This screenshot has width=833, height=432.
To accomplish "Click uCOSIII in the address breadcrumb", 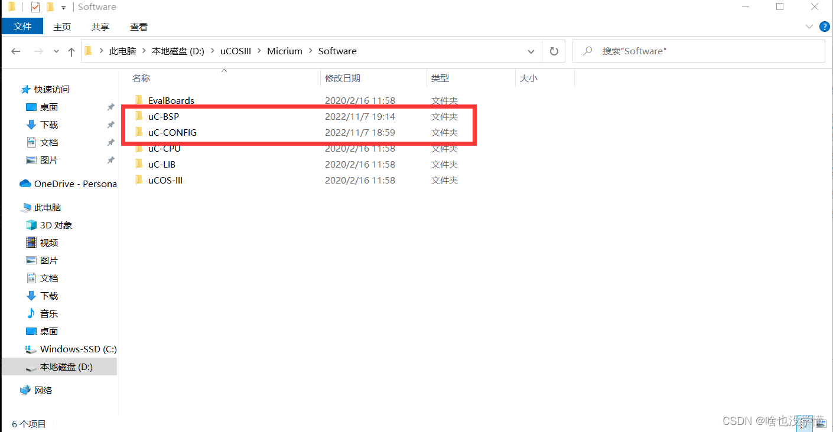I will [x=236, y=51].
